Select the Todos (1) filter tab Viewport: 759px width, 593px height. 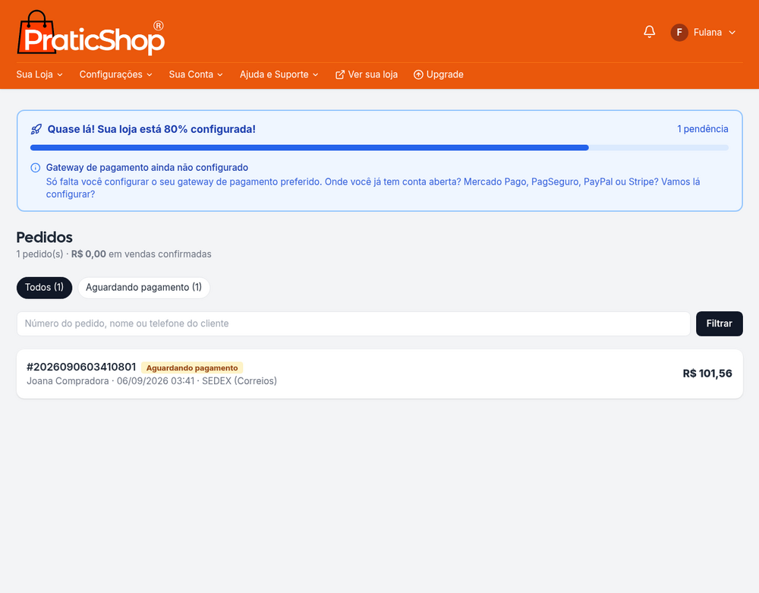(x=44, y=288)
